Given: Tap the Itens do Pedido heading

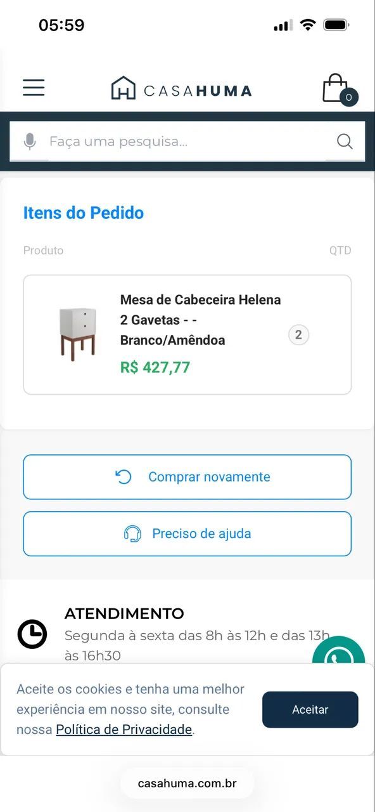Looking at the screenshot, I should (83, 213).
